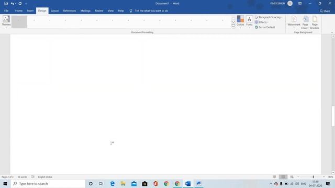
Task: Open the File tab
Action: pos(6,10)
